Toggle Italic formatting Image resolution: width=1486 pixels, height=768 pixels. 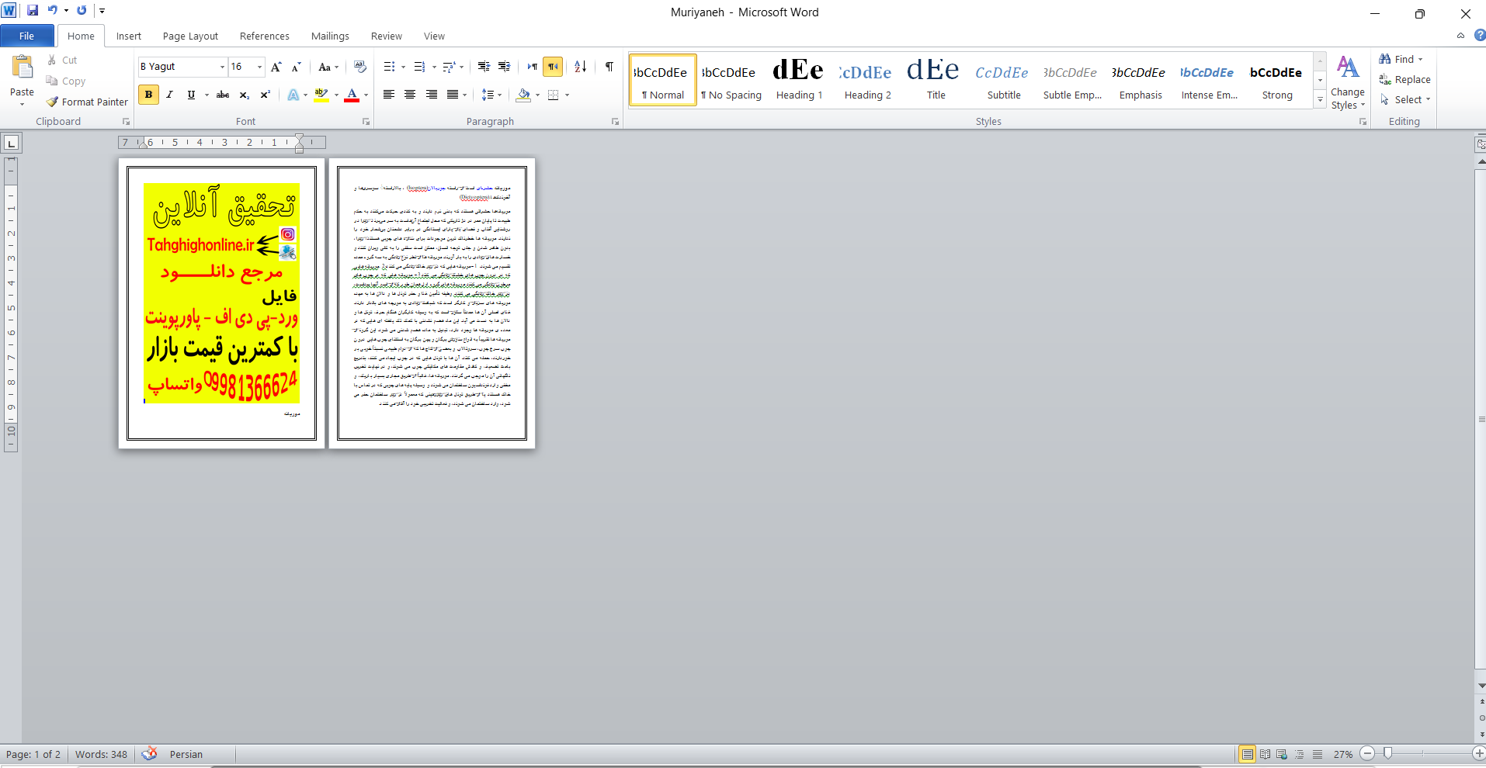pos(169,95)
